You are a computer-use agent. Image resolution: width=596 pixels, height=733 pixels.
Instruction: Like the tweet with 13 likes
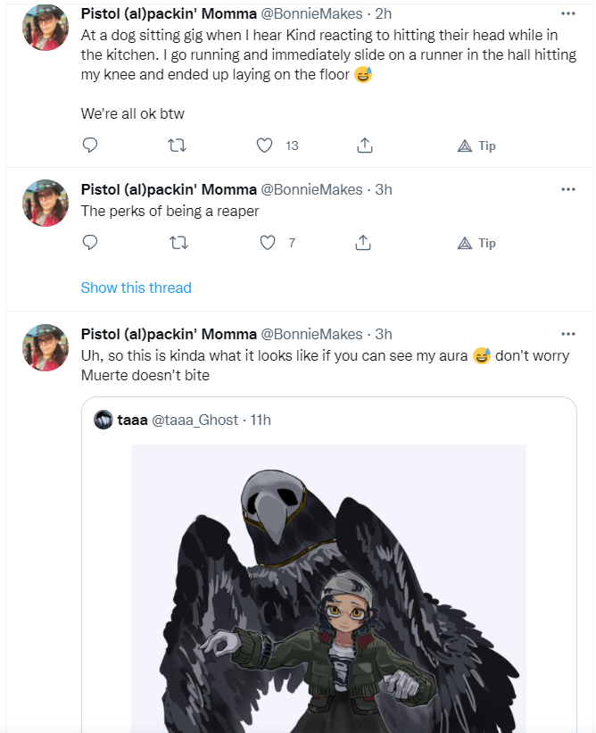[x=264, y=146]
